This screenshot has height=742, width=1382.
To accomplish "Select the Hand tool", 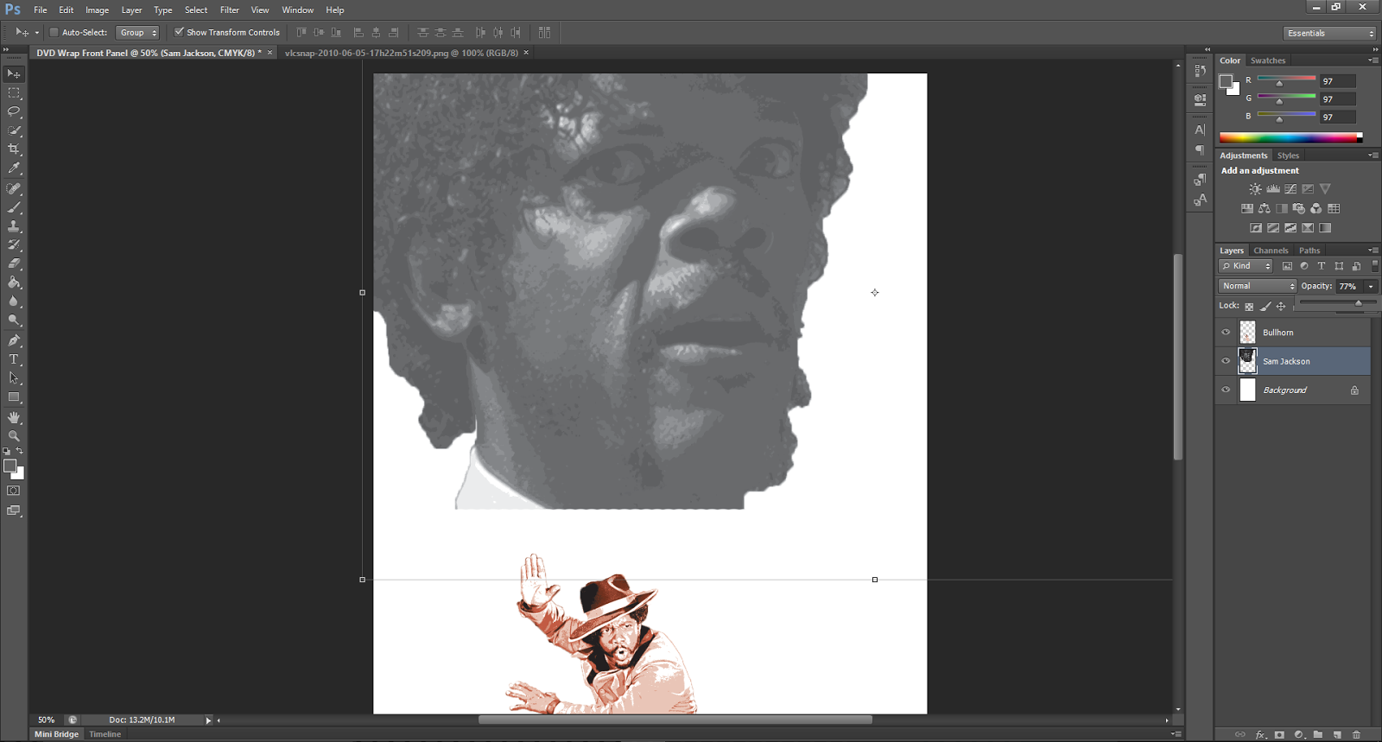I will point(14,417).
